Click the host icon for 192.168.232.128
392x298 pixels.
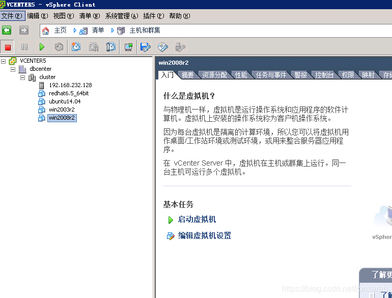coord(42,85)
